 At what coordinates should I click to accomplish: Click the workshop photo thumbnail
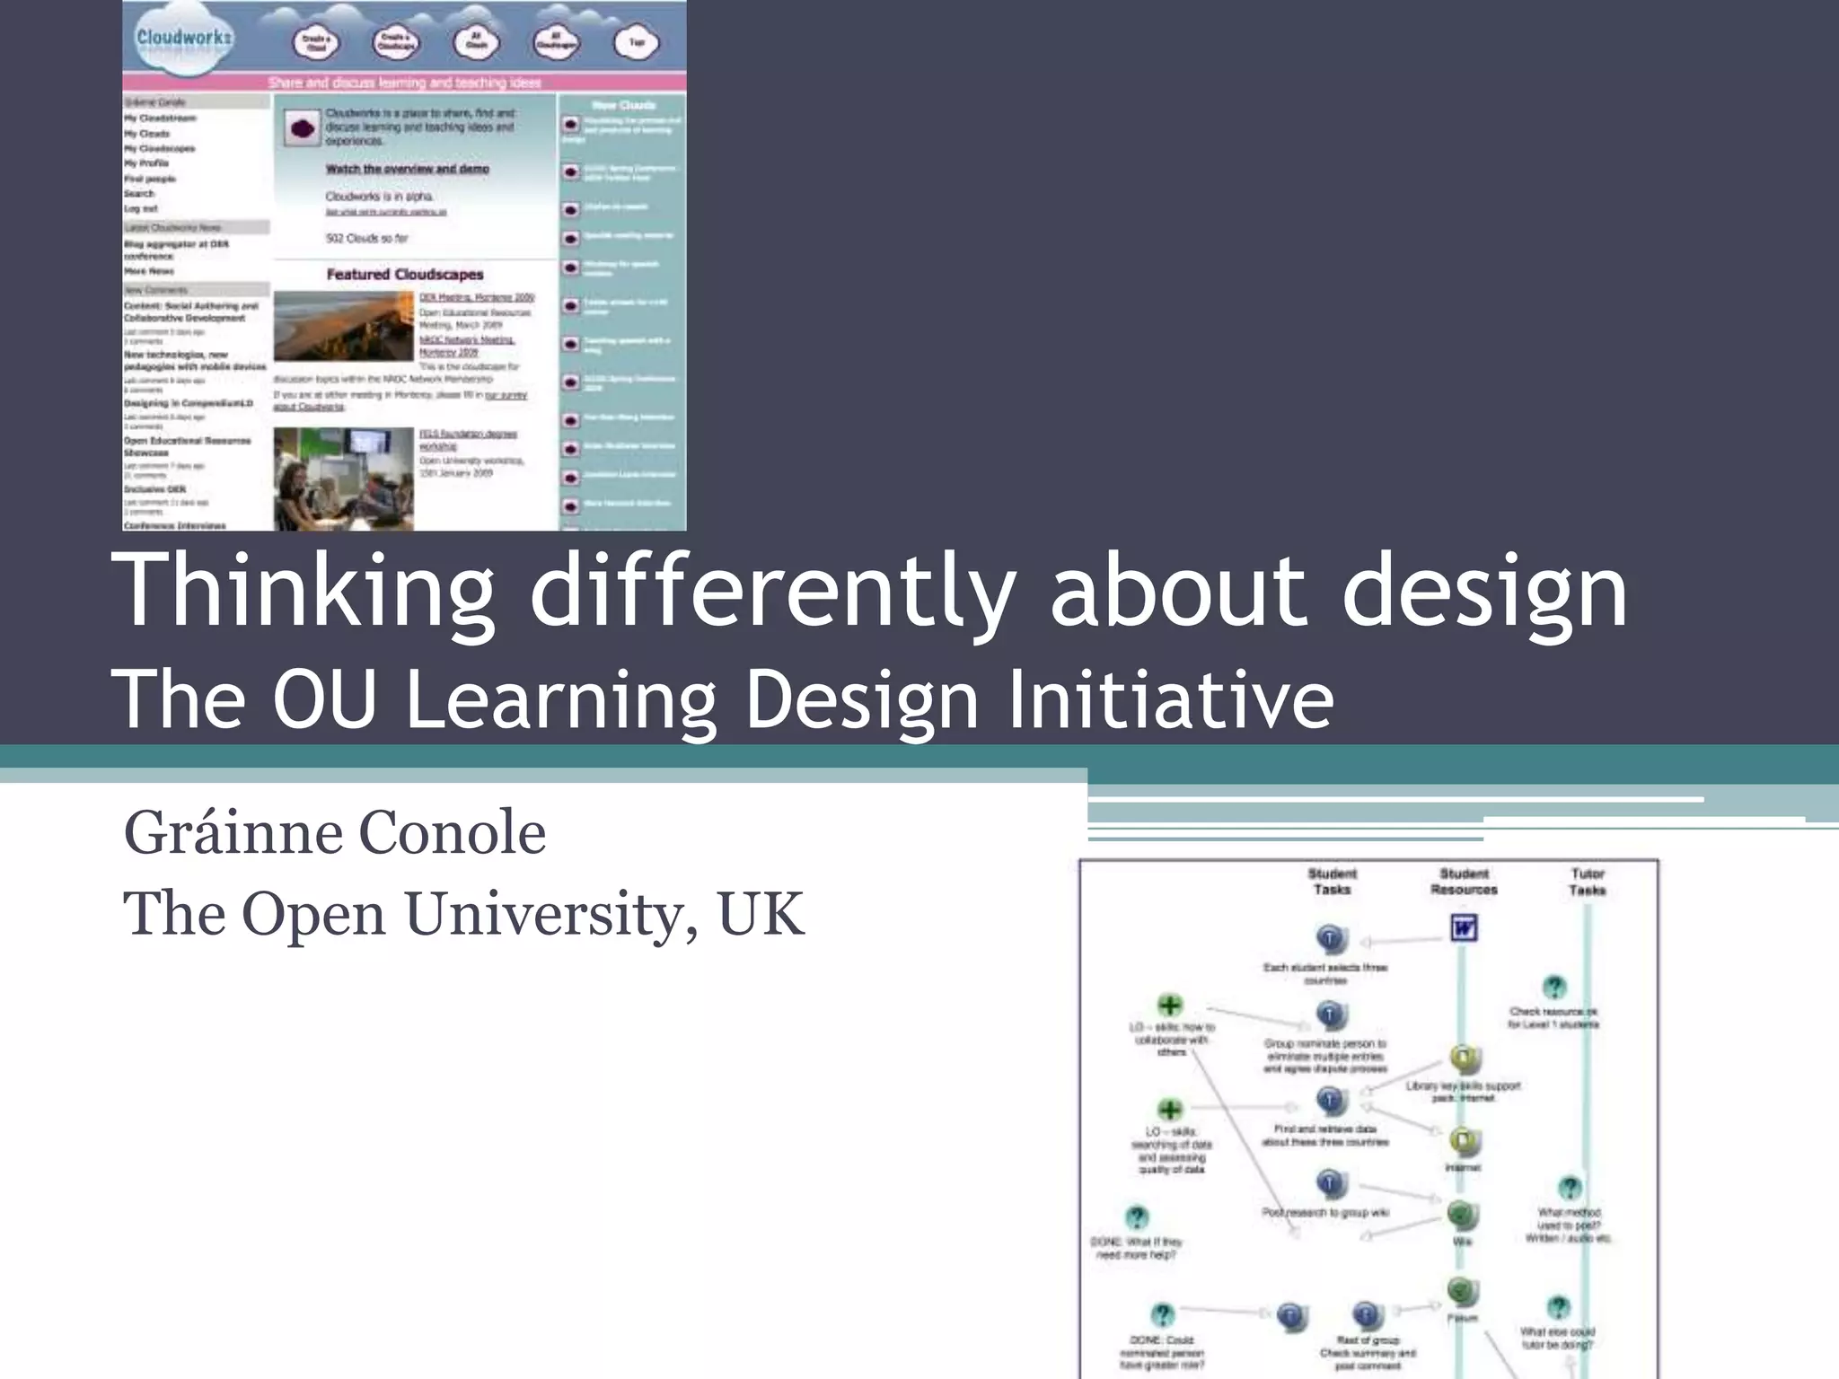pyautogui.click(x=343, y=477)
